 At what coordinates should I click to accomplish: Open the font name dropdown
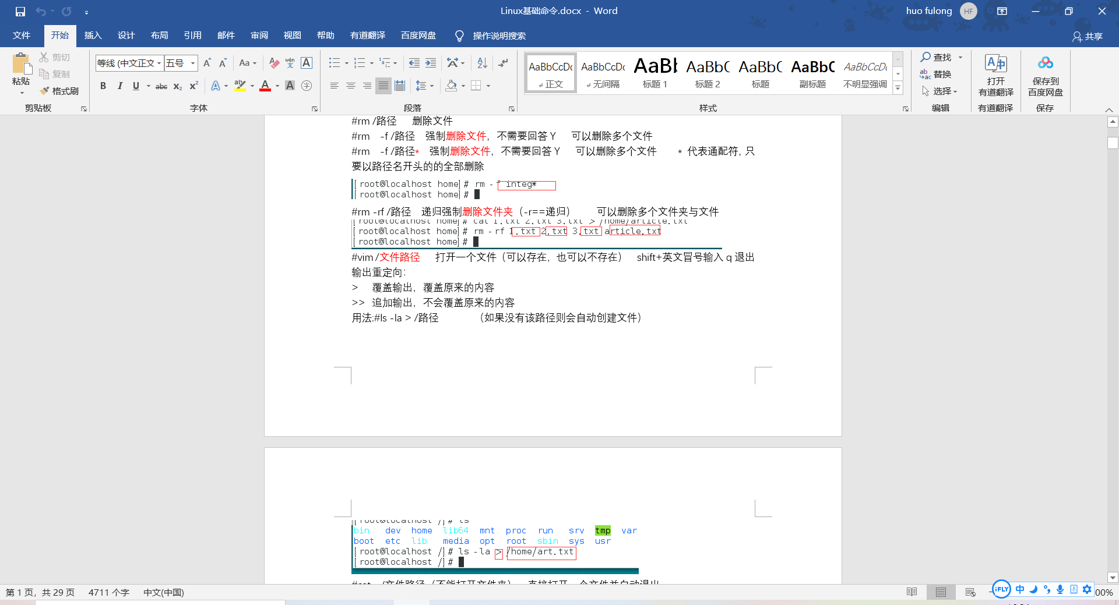(x=160, y=62)
